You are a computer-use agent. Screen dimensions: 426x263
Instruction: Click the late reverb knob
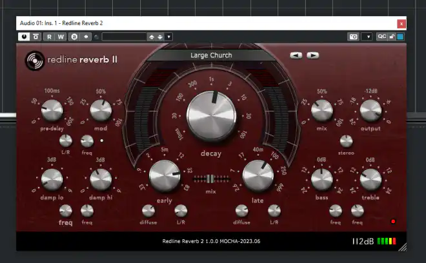[x=258, y=175]
